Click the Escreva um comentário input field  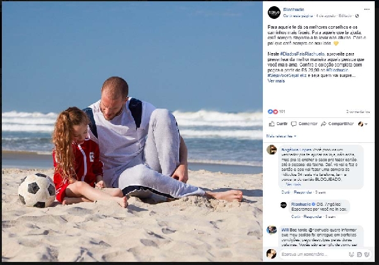[314, 255]
